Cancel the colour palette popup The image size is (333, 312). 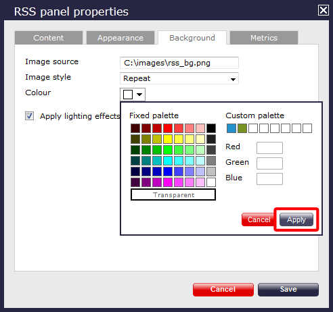point(259,219)
